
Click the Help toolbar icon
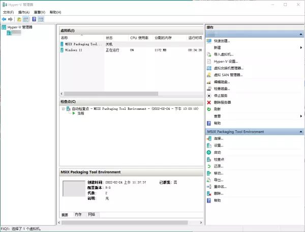[34, 19]
